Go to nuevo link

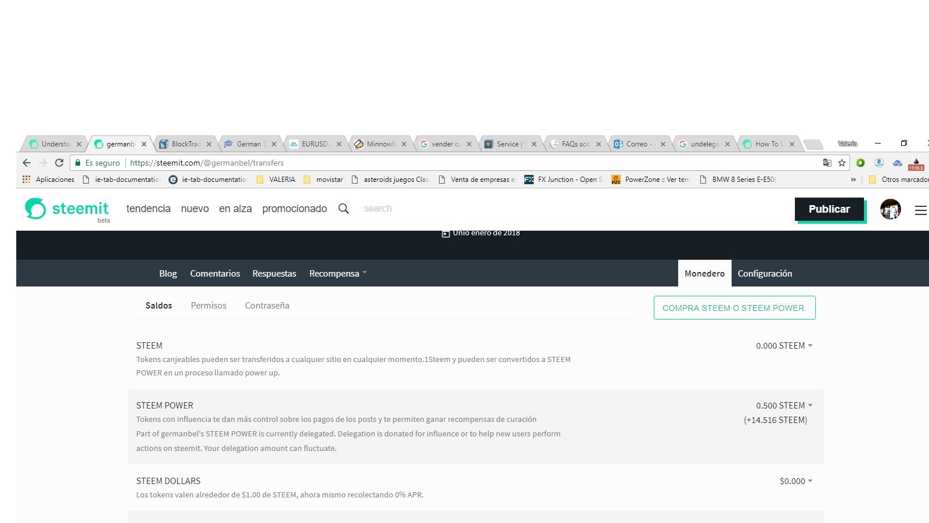195,209
